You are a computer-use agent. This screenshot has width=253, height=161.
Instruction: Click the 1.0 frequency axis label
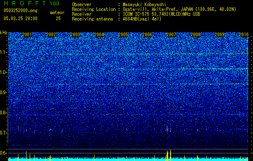(x=3, y=73)
